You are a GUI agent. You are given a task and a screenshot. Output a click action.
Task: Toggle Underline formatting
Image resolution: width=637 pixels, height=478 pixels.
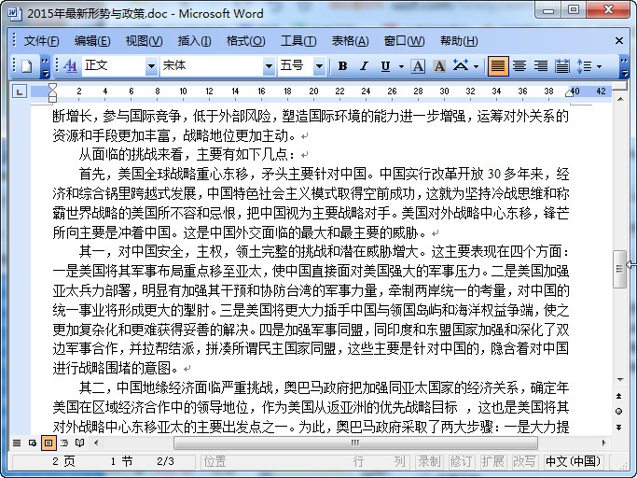pyautogui.click(x=385, y=66)
